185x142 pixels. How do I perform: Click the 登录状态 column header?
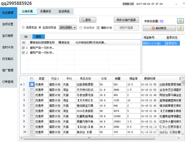tap(172, 38)
